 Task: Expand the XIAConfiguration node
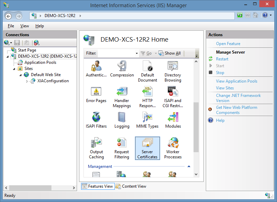[x=27, y=81]
